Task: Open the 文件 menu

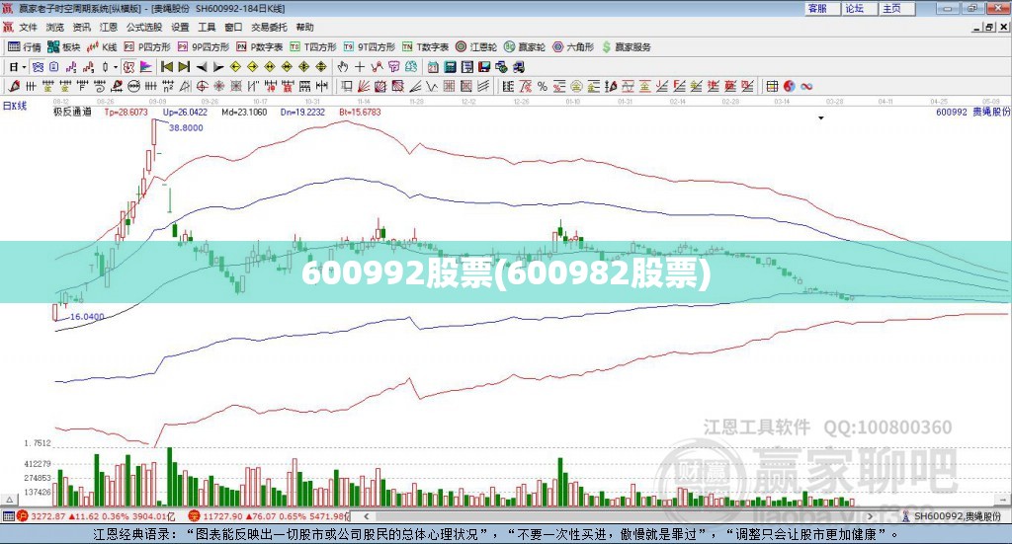Action: pyautogui.click(x=28, y=27)
